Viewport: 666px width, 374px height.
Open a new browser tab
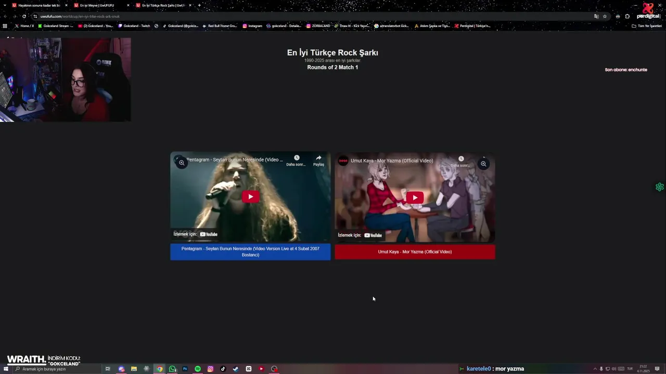pyautogui.click(x=199, y=5)
